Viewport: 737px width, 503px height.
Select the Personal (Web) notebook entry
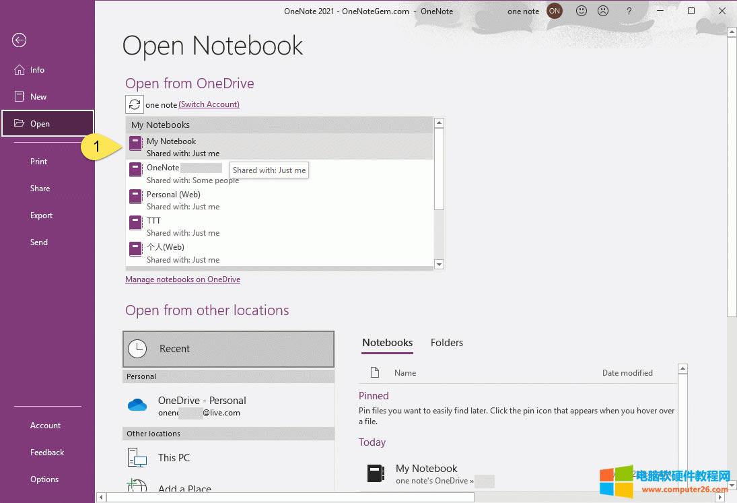[174, 194]
